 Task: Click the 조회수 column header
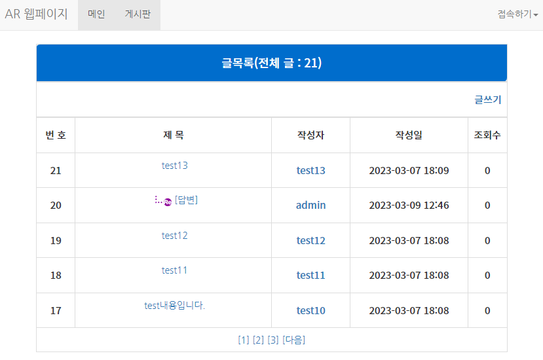tap(487, 135)
